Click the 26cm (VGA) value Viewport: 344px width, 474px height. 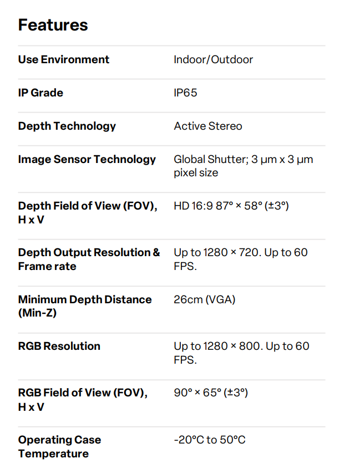[205, 299]
